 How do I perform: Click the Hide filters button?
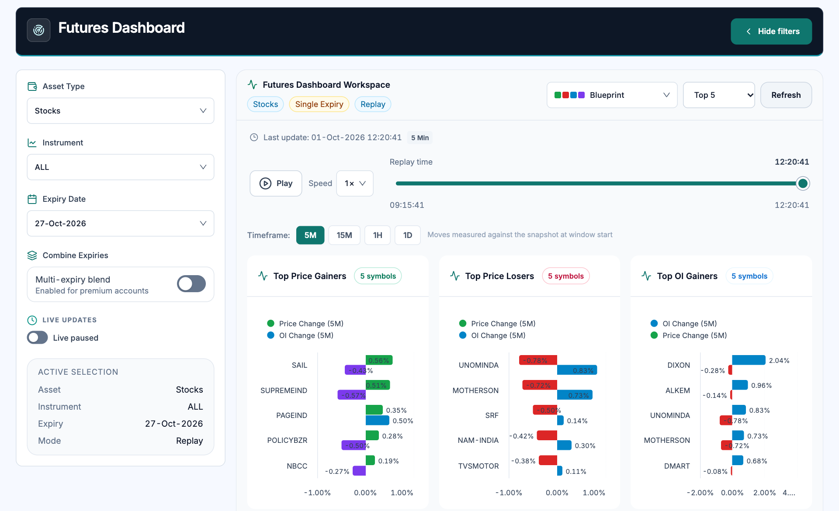[771, 31]
